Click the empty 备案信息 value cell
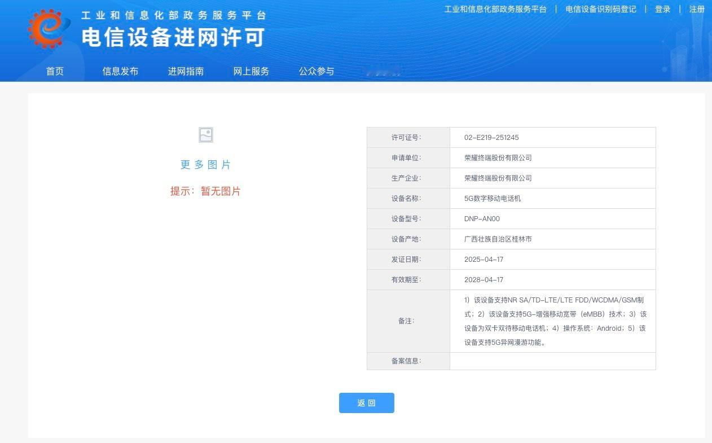This screenshot has height=443, width=712. tap(553, 361)
